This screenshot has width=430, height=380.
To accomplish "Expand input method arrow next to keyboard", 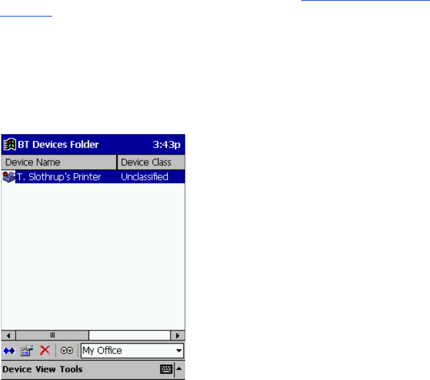I will [x=179, y=369].
